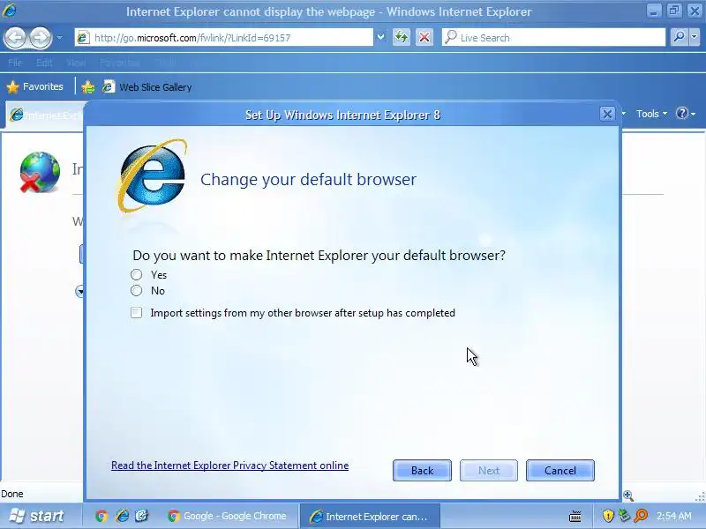
Task: Click the green Refresh arrows icon
Action: click(402, 37)
